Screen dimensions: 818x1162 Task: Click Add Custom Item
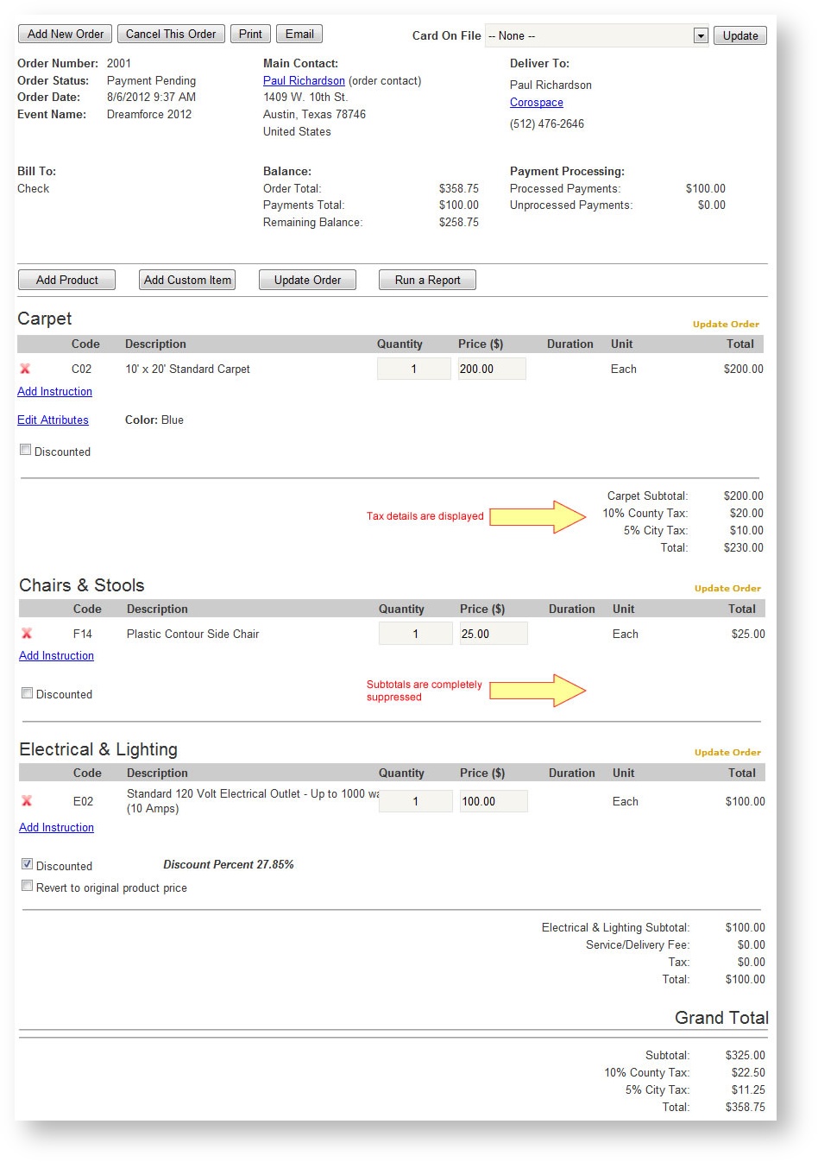(186, 279)
